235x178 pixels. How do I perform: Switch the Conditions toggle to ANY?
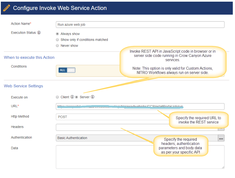click(x=71, y=70)
